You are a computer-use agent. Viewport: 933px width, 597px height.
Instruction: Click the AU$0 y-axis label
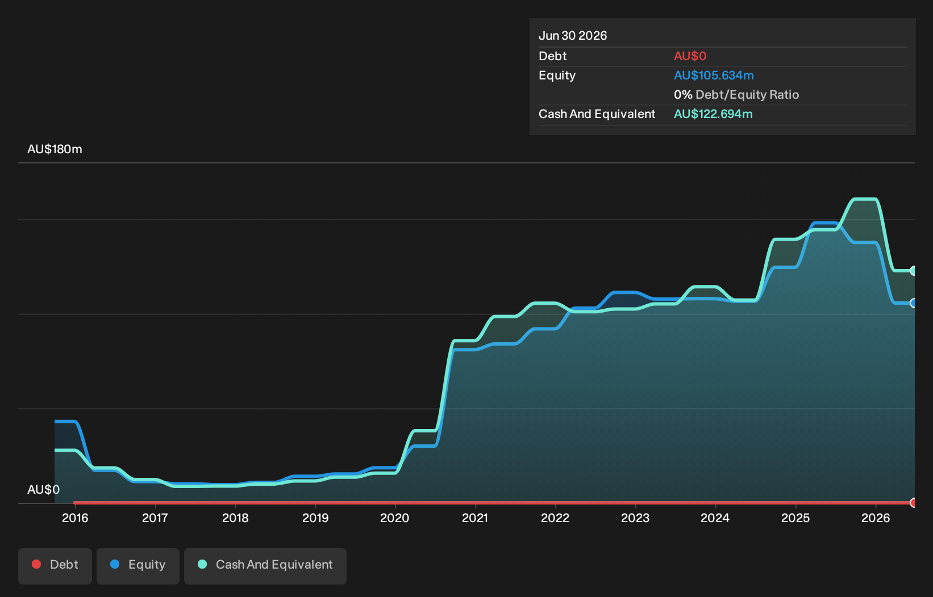[43, 490]
